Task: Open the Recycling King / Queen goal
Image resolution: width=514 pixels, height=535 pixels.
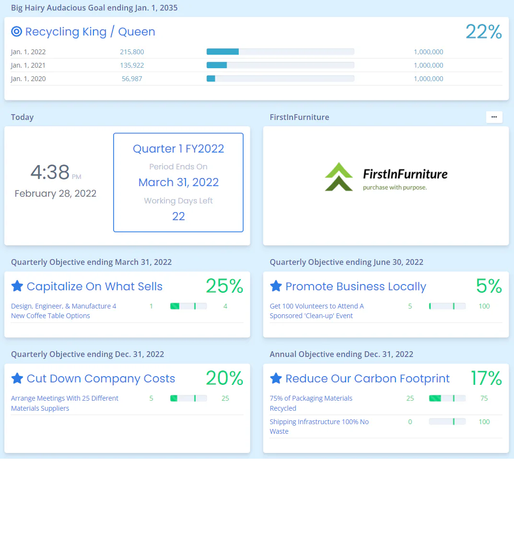Action: (x=90, y=32)
